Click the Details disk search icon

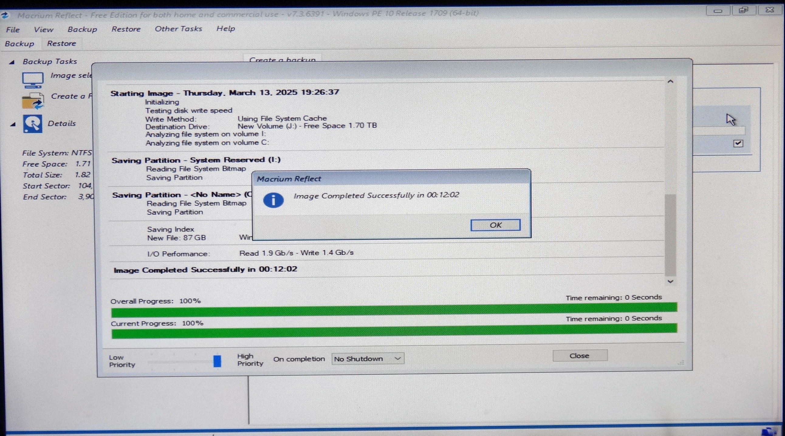tap(33, 124)
